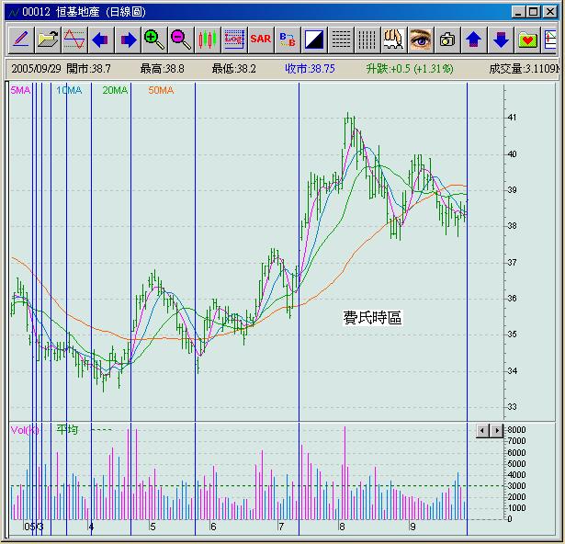Maximize the chart window
The image size is (565, 544).
click(x=533, y=12)
